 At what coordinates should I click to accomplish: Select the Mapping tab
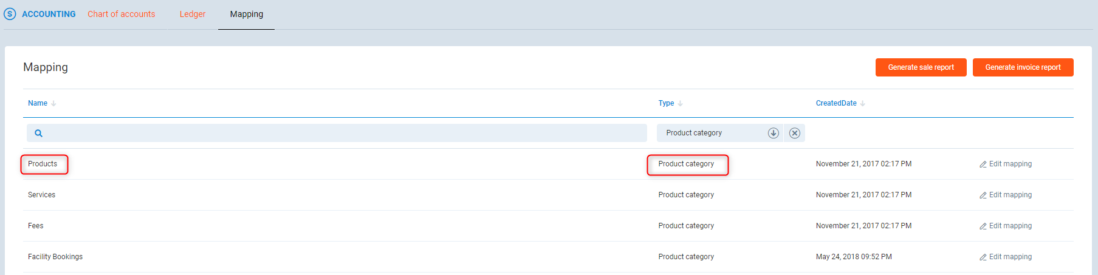point(246,14)
